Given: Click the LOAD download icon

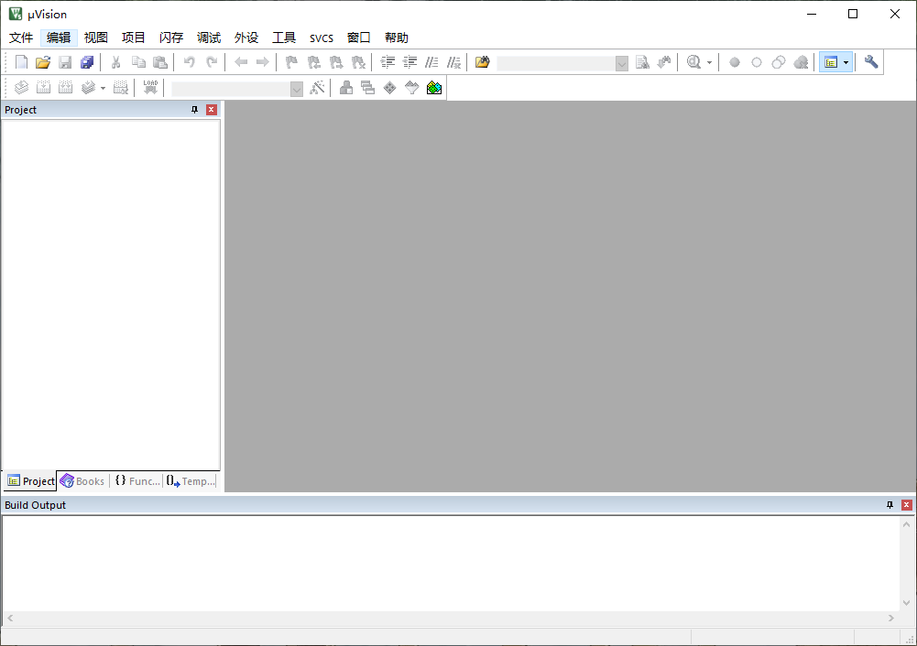Looking at the screenshot, I should pyautogui.click(x=150, y=88).
